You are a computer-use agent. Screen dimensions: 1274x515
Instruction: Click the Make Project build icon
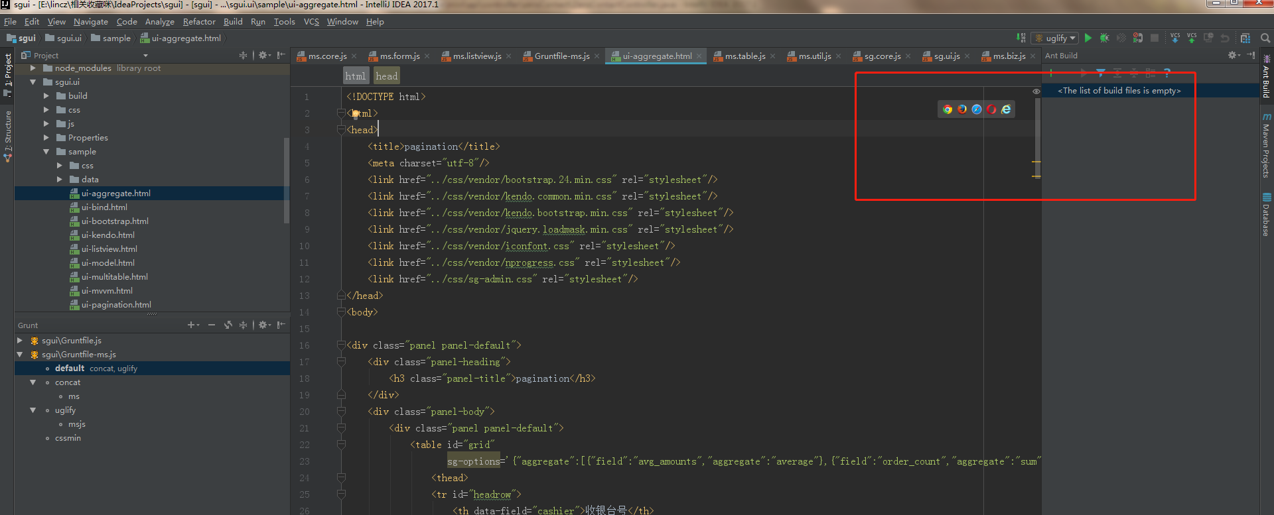tap(1021, 38)
